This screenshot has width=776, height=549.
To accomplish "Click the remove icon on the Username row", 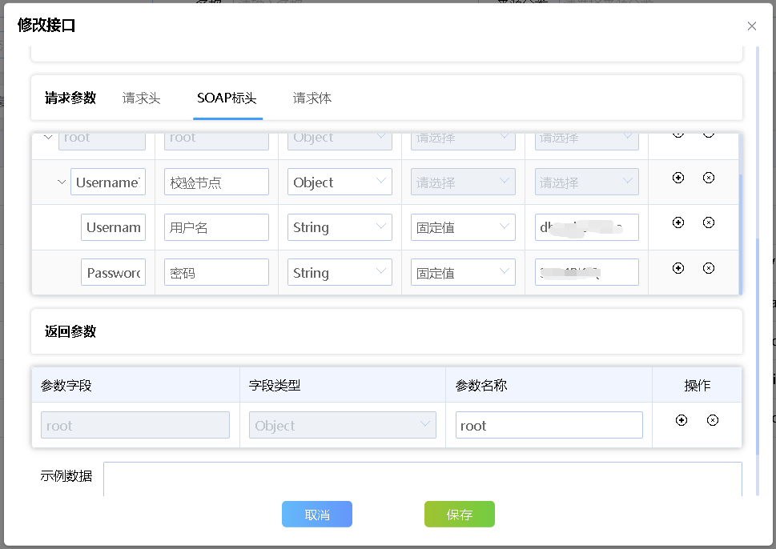I will (x=709, y=222).
